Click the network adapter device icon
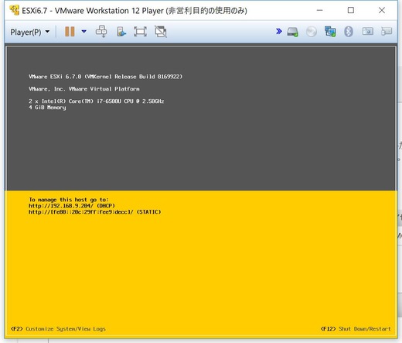The height and width of the screenshot is (343, 402). 330,32
